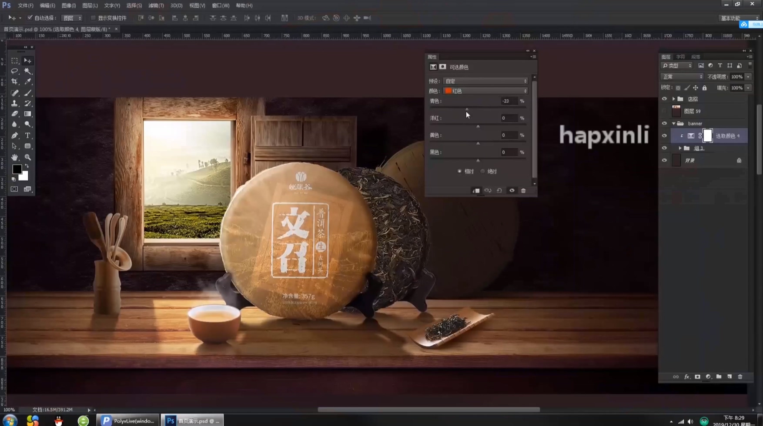Select the Lasso tool
This screenshot has width=763, height=426.
click(x=14, y=71)
